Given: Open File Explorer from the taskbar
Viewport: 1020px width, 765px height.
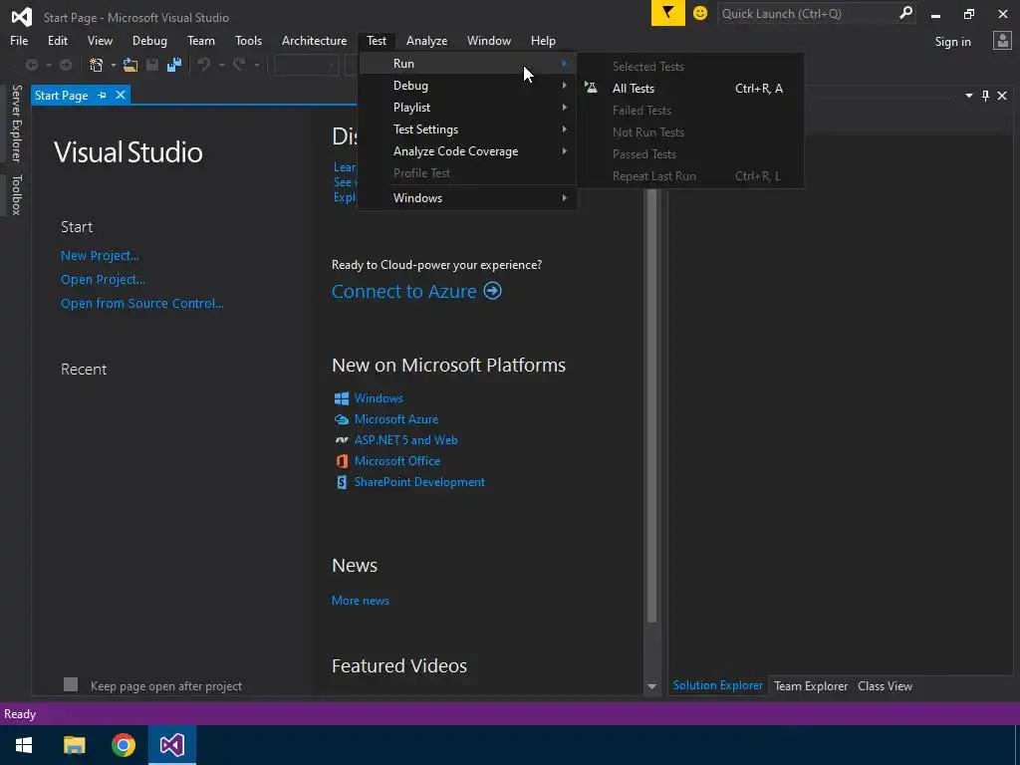Looking at the screenshot, I should 74,745.
